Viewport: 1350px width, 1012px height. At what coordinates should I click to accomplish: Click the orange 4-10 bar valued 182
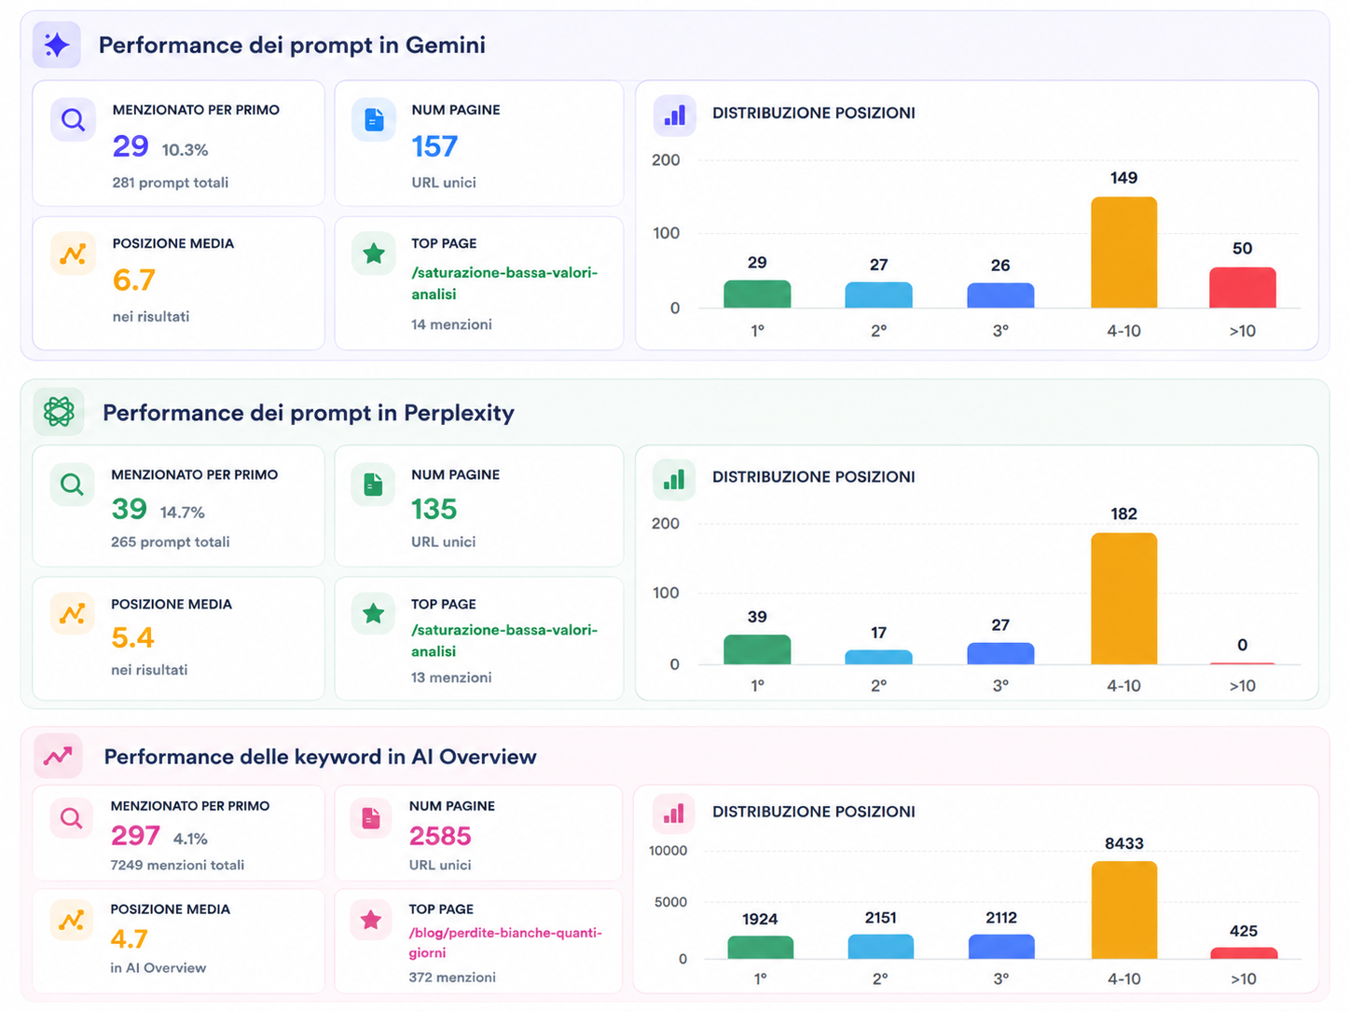(1123, 598)
